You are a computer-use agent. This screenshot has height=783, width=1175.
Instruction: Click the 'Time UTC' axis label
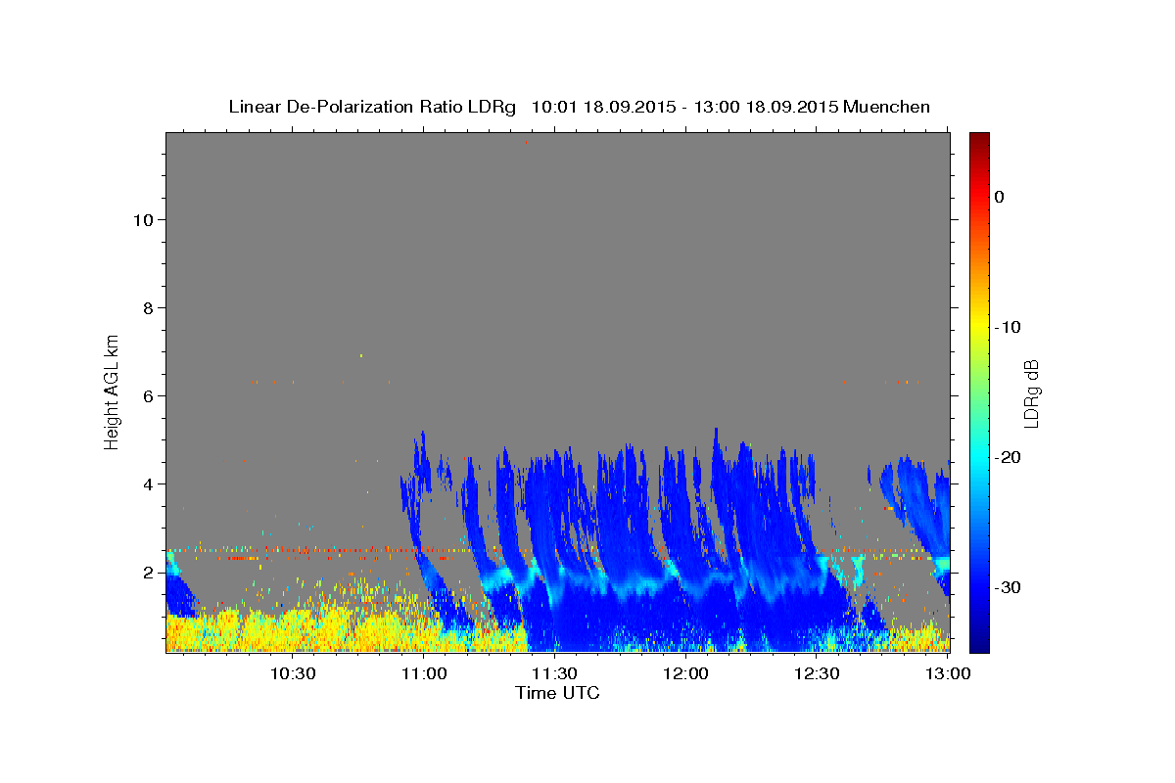coord(557,693)
